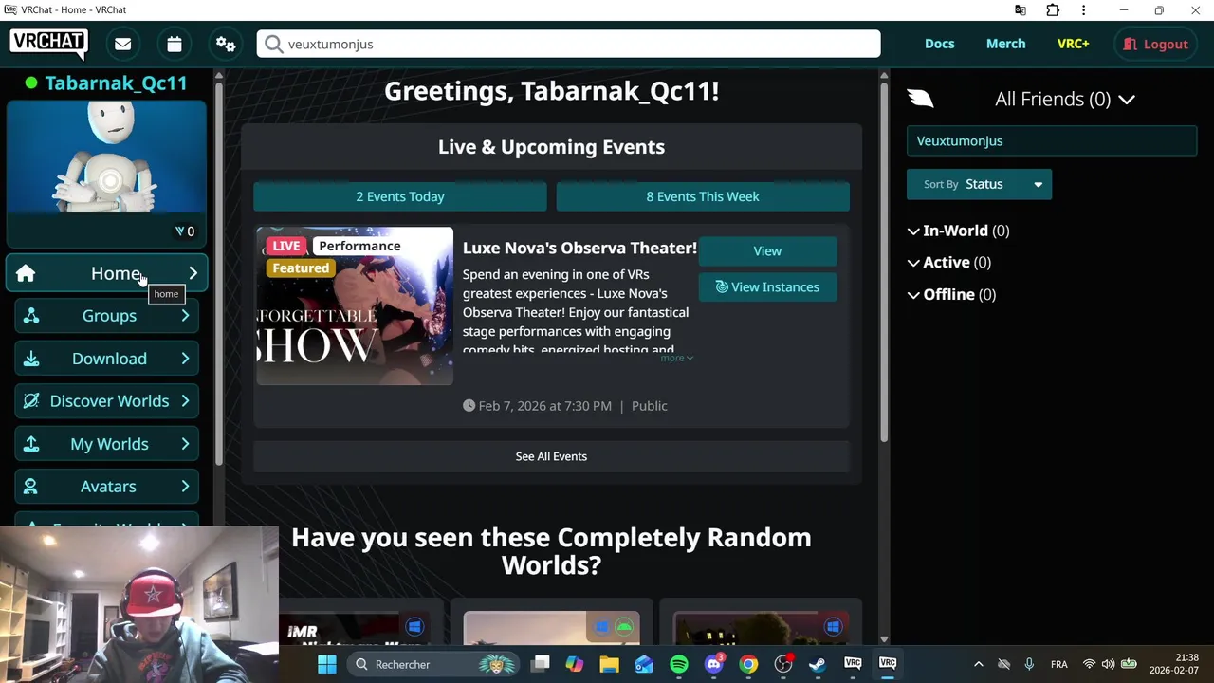
Task: Click the friends filter field 'Veuxtumonjus'
Action: pyautogui.click(x=1052, y=141)
